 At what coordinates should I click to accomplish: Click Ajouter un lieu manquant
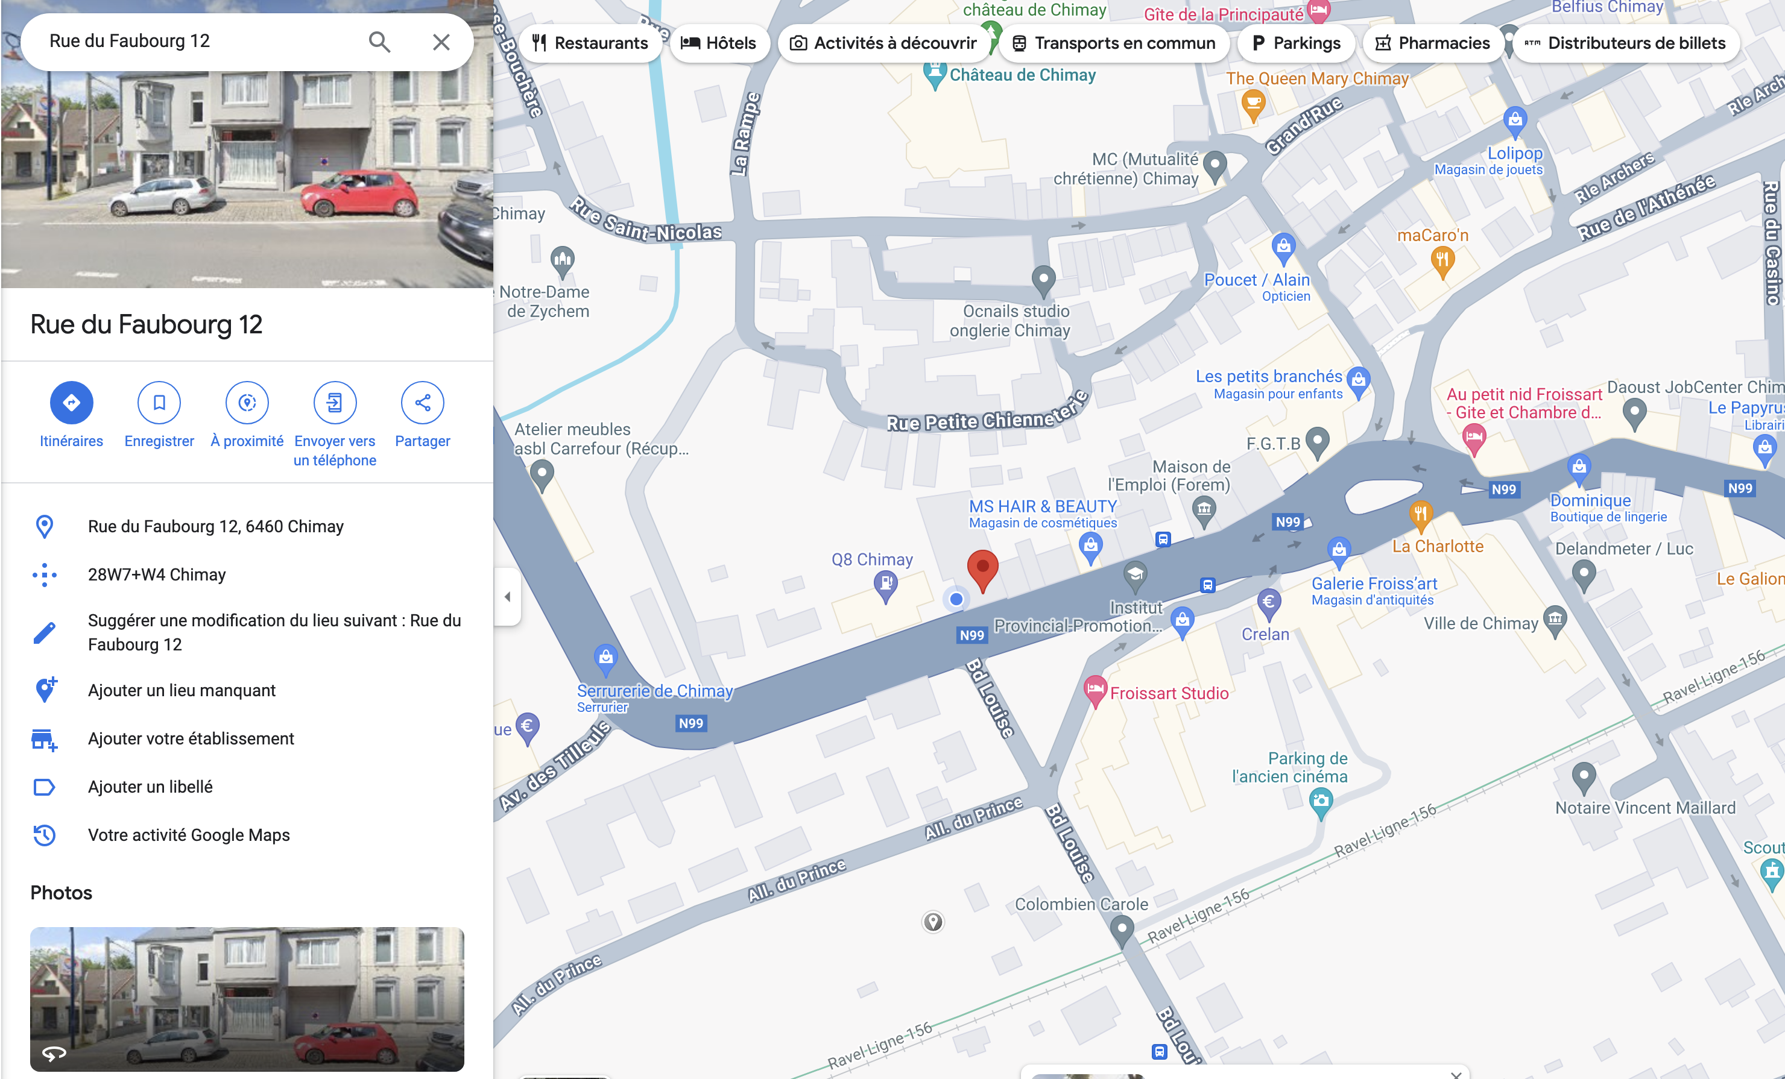tap(181, 690)
